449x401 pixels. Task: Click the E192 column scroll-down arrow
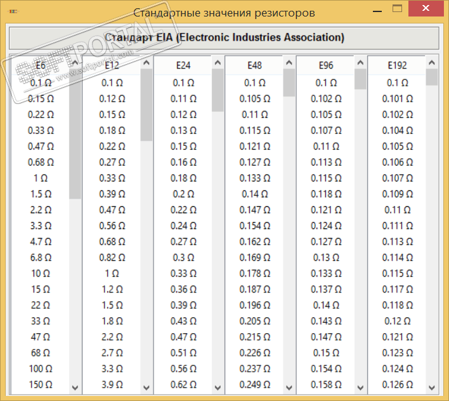click(x=432, y=388)
